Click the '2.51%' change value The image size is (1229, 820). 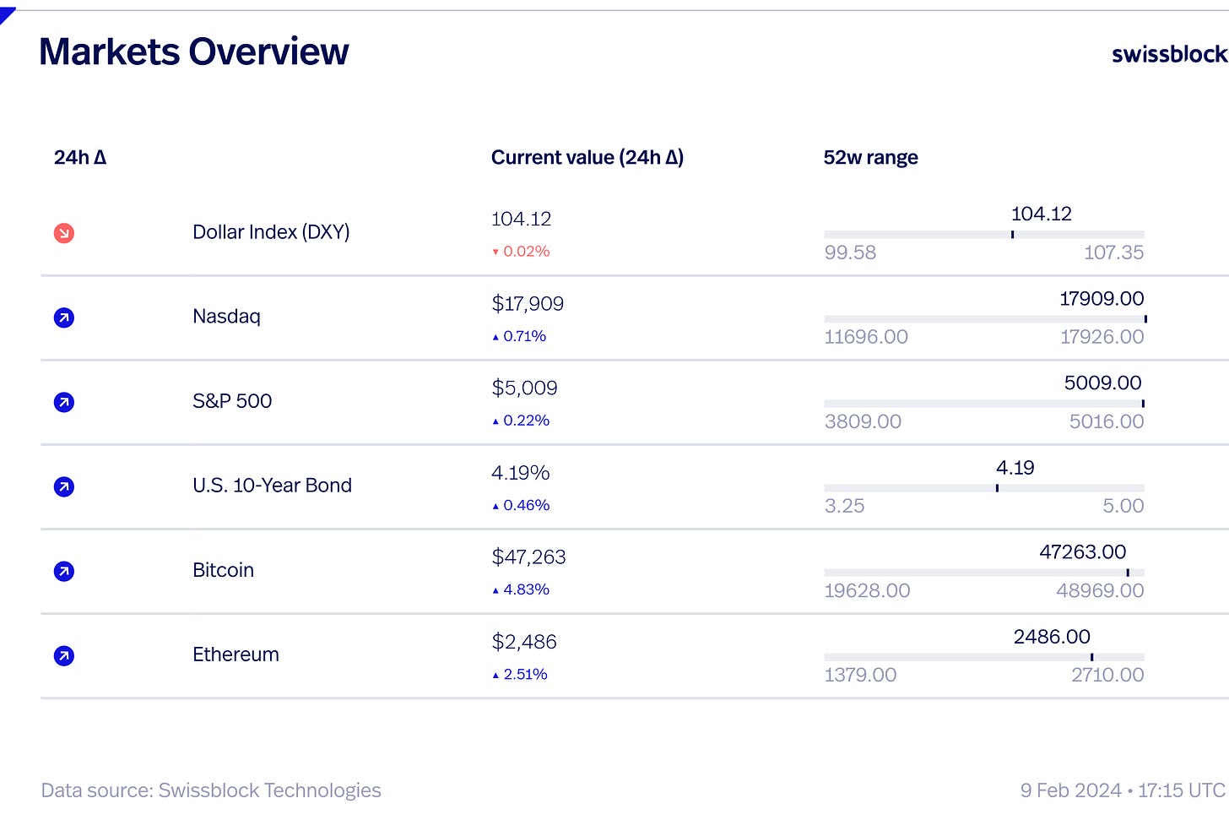click(525, 674)
